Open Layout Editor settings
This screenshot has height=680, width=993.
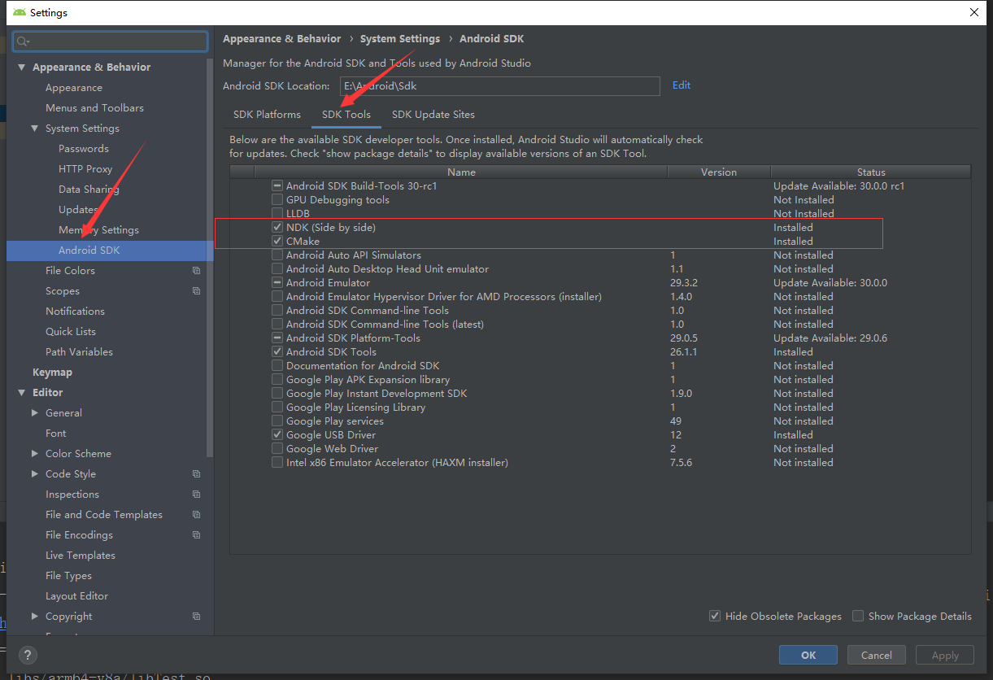click(x=76, y=596)
